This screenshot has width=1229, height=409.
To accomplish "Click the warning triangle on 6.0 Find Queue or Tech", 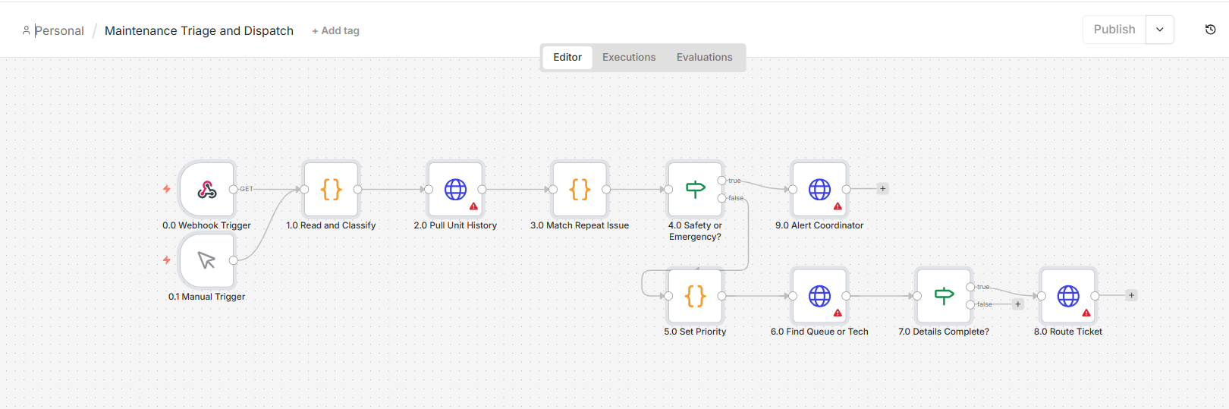I will pos(838,313).
